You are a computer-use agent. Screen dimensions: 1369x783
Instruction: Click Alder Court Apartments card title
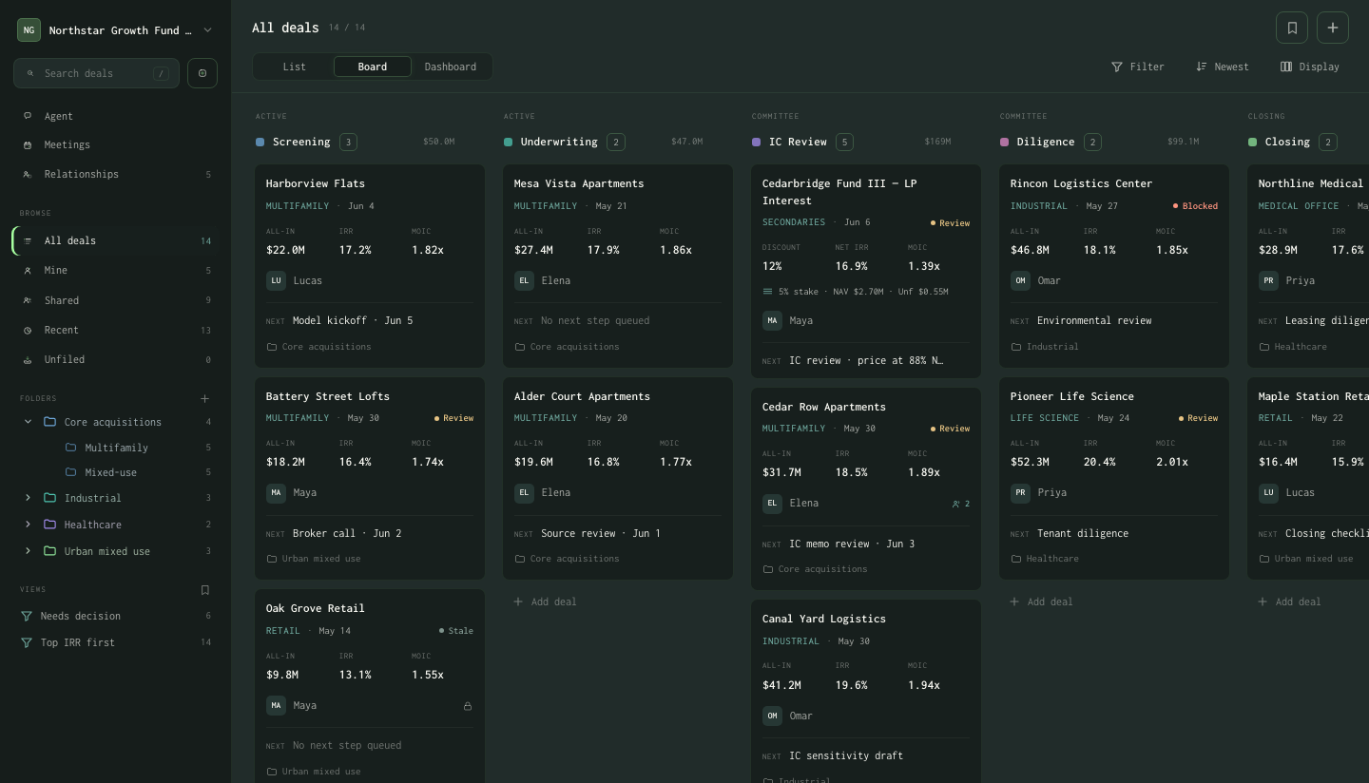click(x=582, y=396)
